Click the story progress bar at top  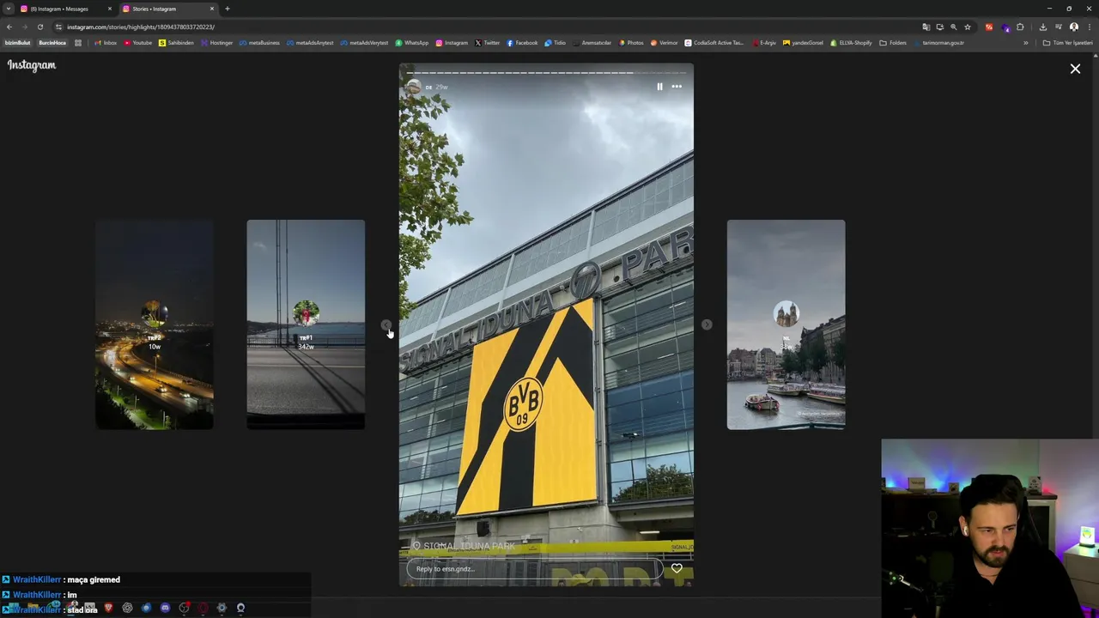pos(546,73)
